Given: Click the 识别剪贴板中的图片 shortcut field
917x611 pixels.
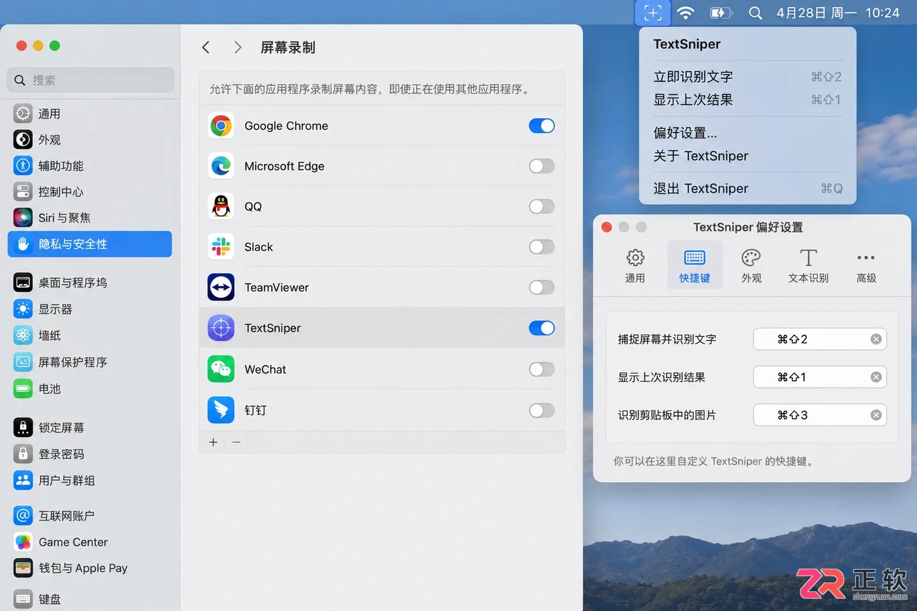Looking at the screenshot, I should 820,415.
